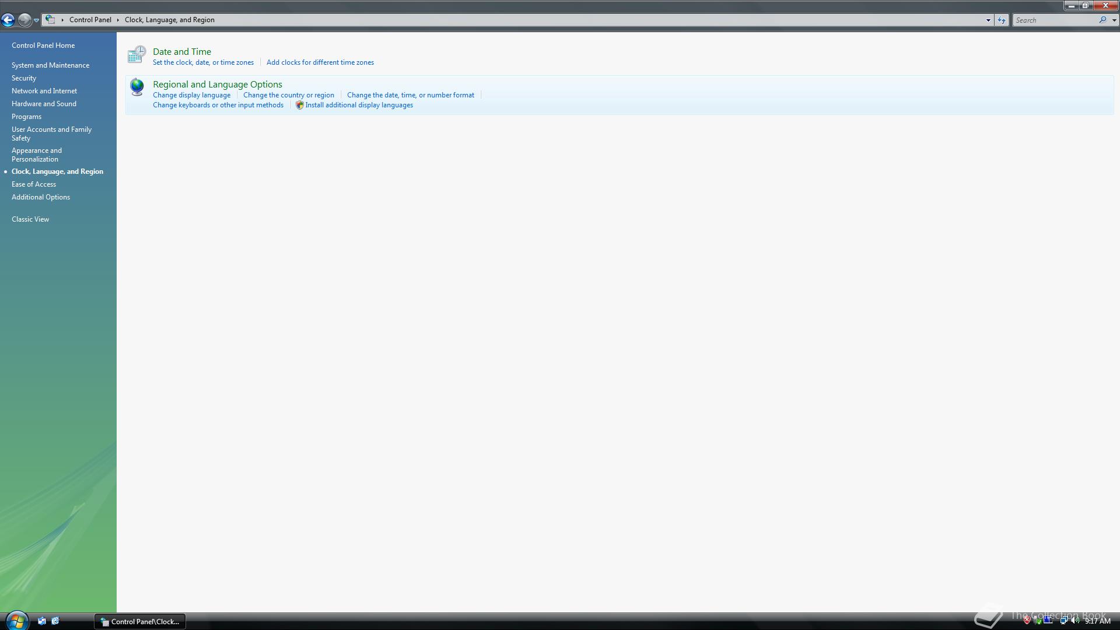1120x630 pixels.
Task: Click the 9:17 AM taskbar clock
Action: [1097, 621]
